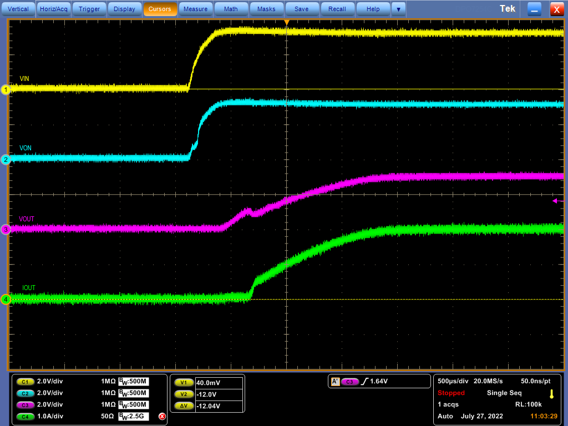Select the channel 4 IOUT waveform handle
This screenshot has width=568, height=426.
click(6, 300)
